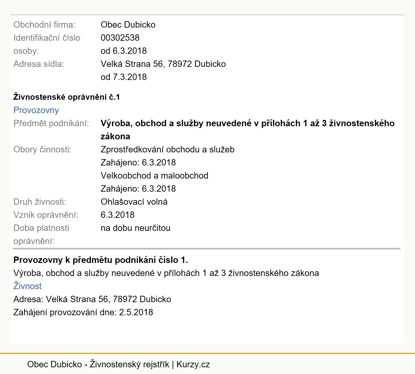Viewport: 415px width, 374px height.
Task: Click address Velká Strana 56, 78972 Dubicko value
Action: [x=163, y=64]
